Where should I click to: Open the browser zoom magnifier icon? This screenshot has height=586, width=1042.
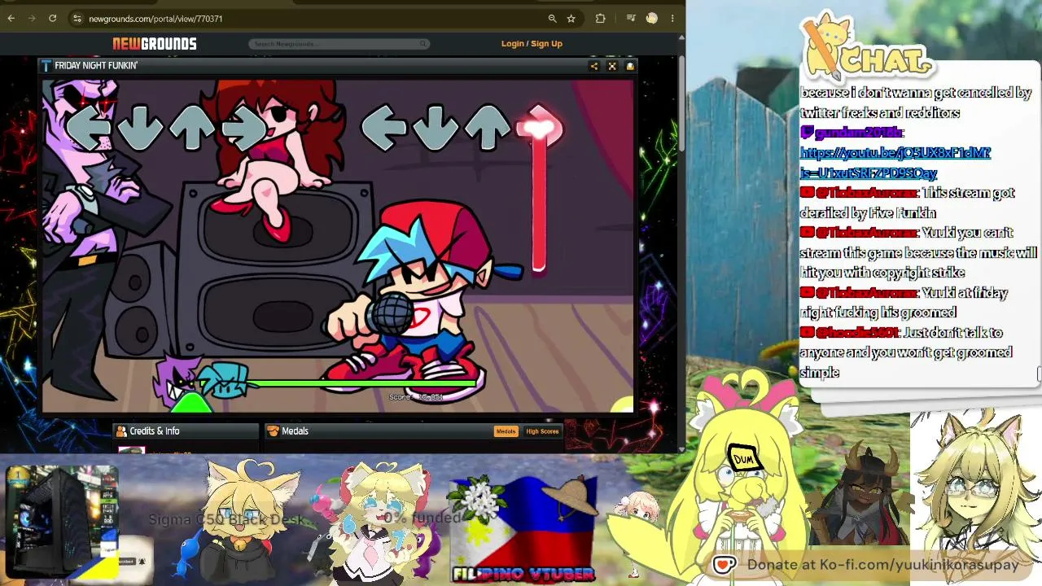(x=552, y=18)
